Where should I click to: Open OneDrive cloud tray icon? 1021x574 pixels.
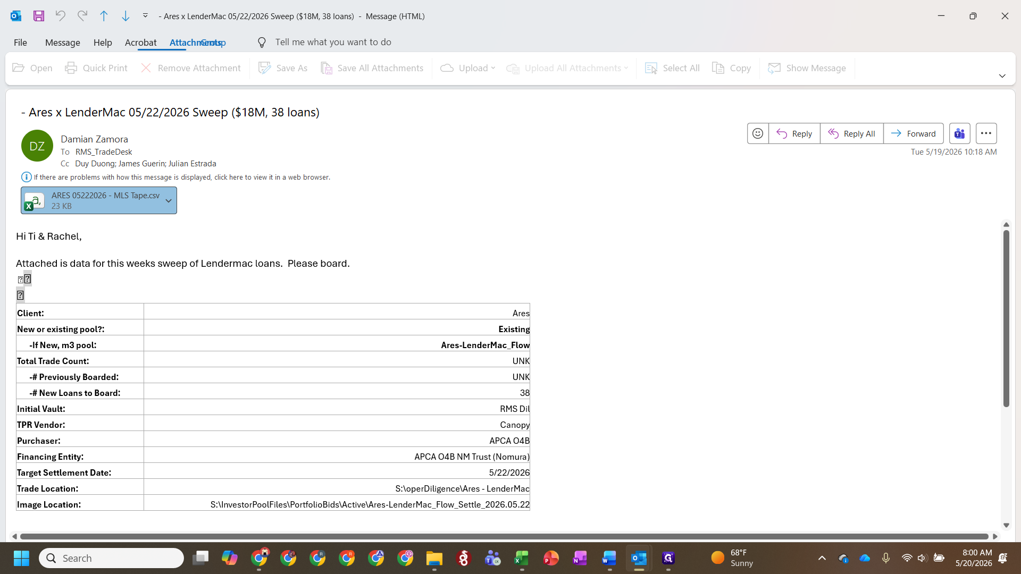tap(865, 558)
